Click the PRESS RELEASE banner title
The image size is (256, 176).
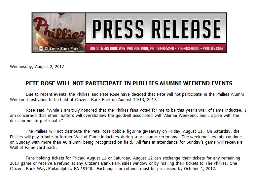(156, 28)
